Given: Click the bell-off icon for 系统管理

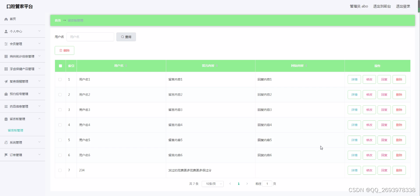Looking at the screenshot, I should [x=6, y=142].
